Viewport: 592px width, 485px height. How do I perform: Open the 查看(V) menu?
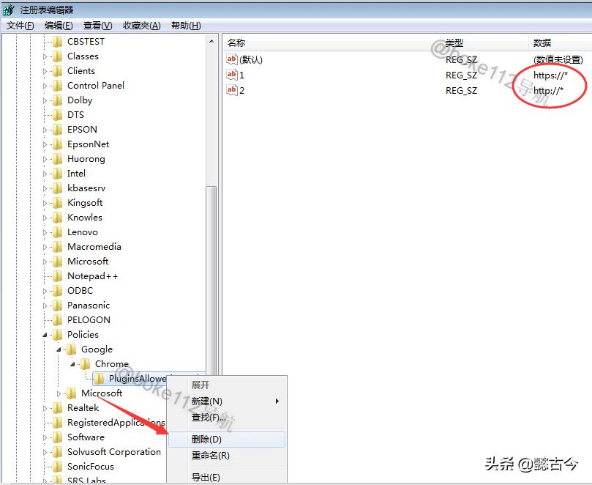tap(97, 25)
